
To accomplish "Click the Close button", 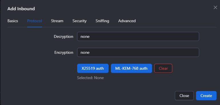I will point(184,96).
